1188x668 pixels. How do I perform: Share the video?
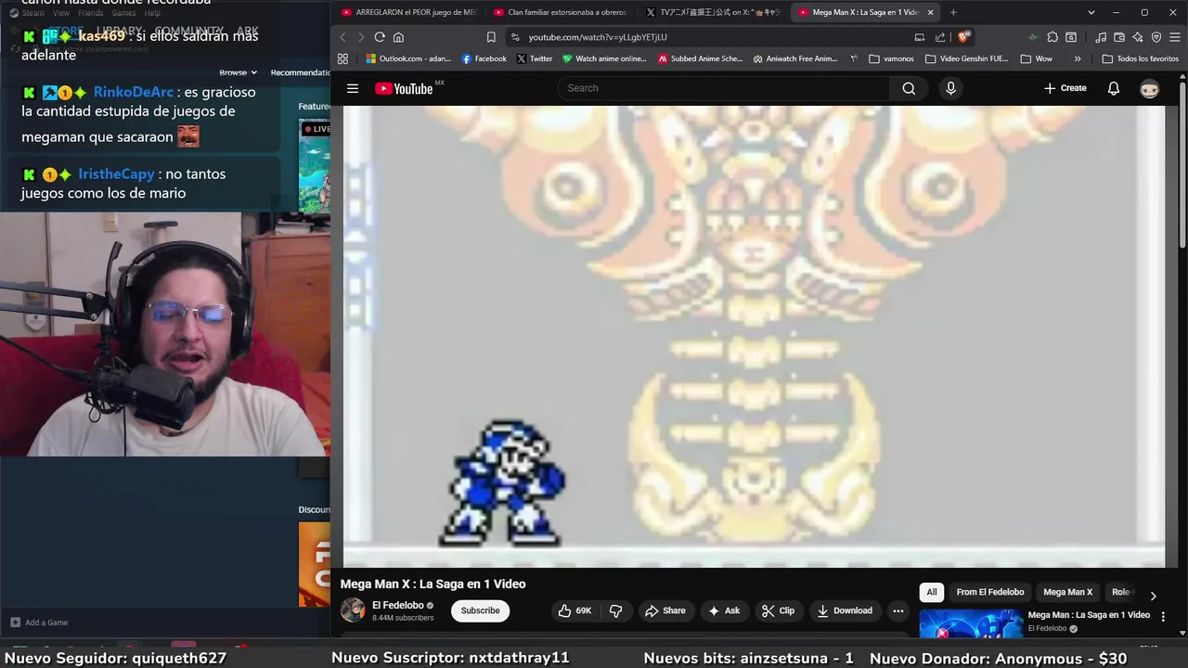pos(665,610)
